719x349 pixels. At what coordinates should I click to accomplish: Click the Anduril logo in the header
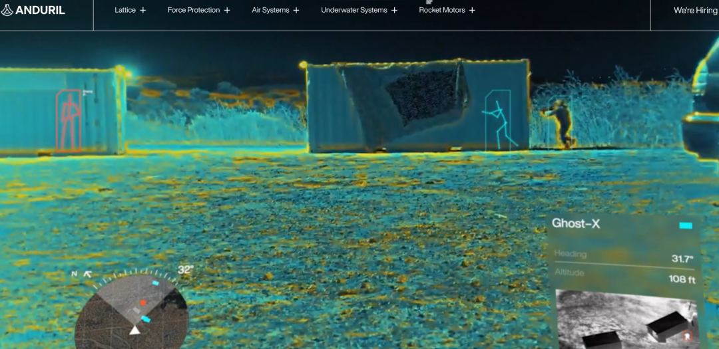(33, 10)
